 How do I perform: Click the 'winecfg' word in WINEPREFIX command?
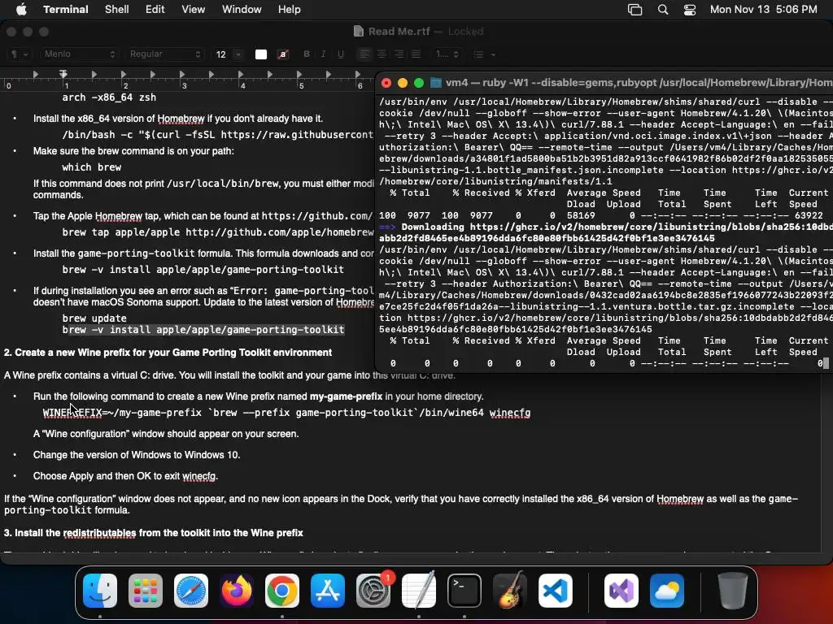[510, 413]
